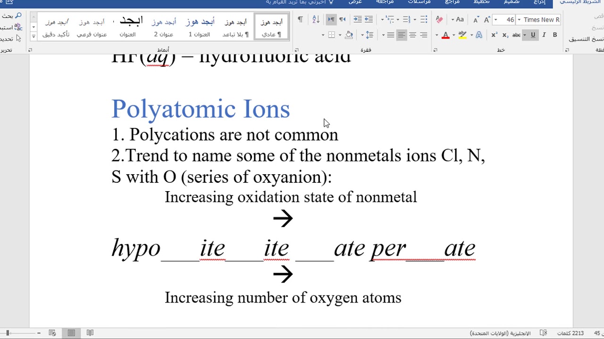The image size is (604, 339).
Task: Apply the red font color
Action: point(445,35)
